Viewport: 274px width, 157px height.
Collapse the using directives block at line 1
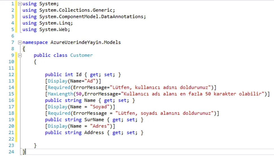pyautogui.click(x=20, y=4)
